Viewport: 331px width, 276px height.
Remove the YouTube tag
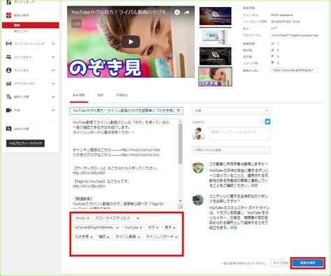pos(140,228)
